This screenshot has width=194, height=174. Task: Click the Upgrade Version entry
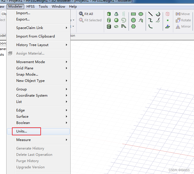point(38,167)
